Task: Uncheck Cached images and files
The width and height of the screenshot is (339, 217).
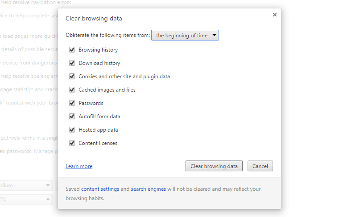Action: pyautogui.click(x=72, y=90)
